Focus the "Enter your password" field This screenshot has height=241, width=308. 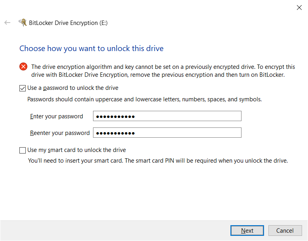(x=167, y=116)
